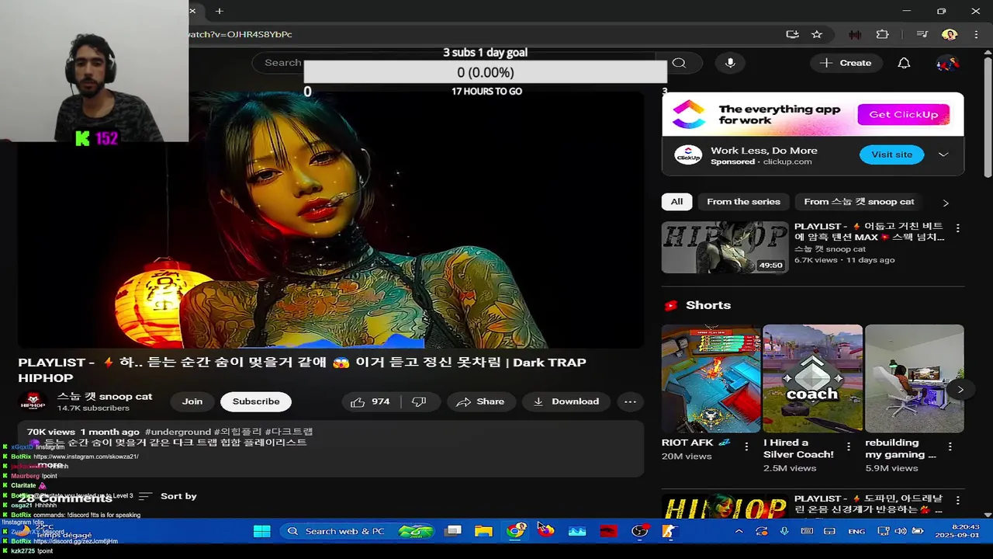
Task: Share the video
Action: pyautogui.click(x=481, y=401)
